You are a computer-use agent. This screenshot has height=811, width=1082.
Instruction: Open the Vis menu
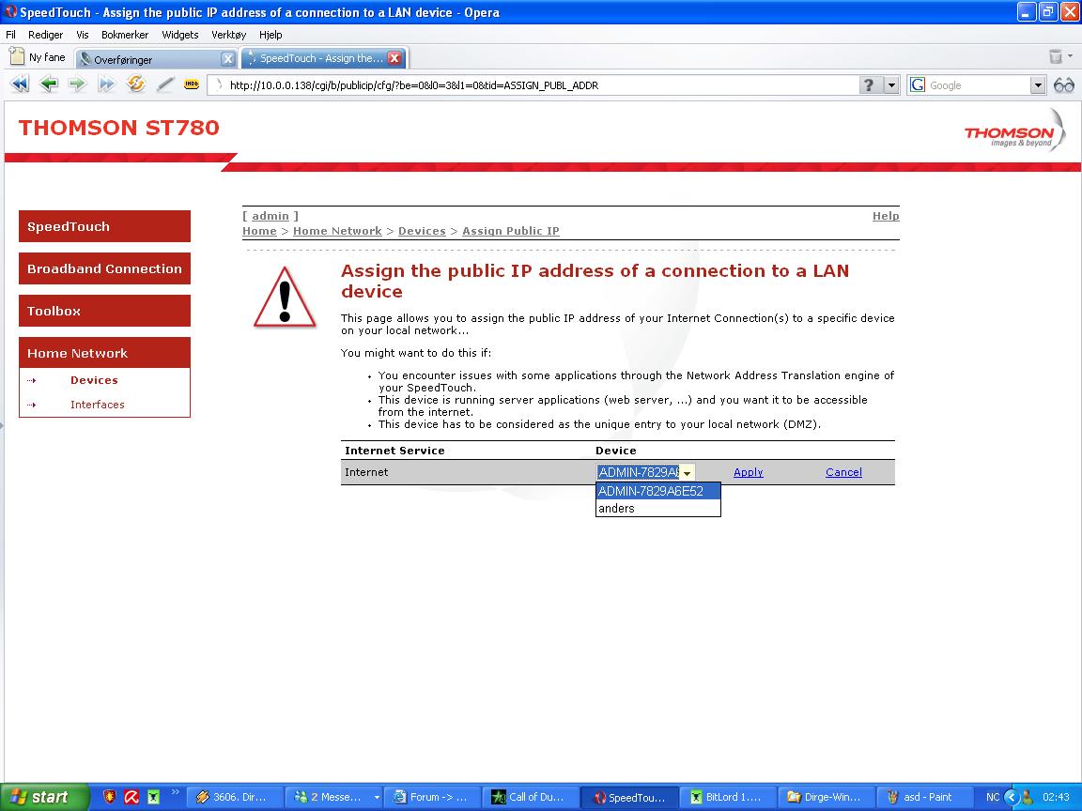82,35
